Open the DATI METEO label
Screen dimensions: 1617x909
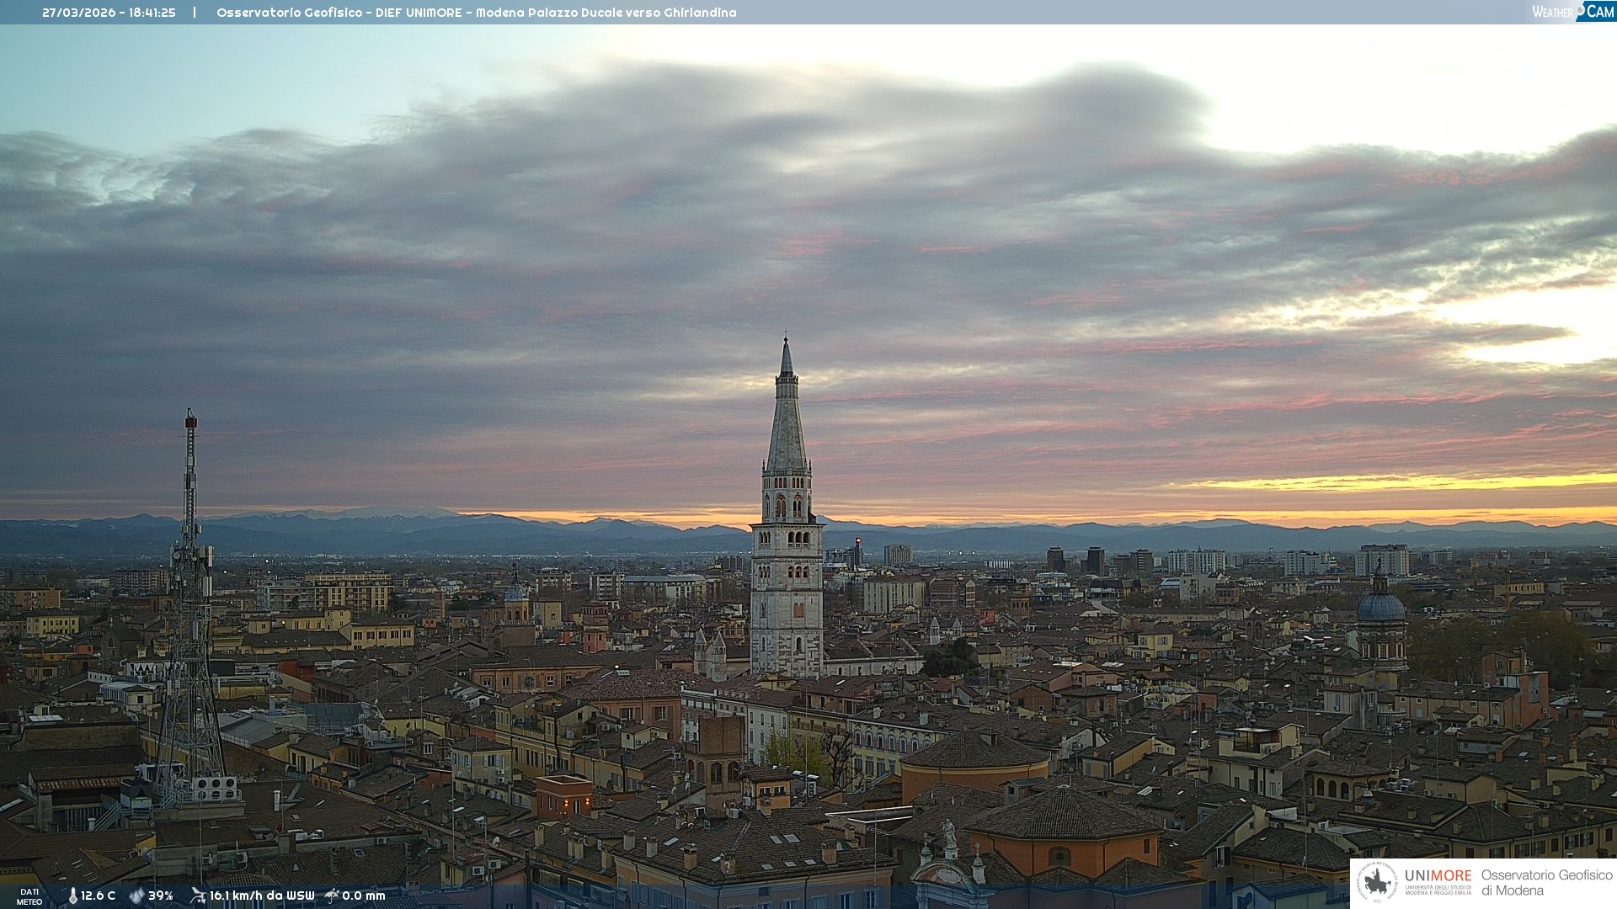29,896
